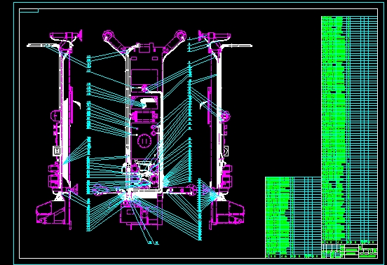Screen dimensions: 387x265
Task: Pick the round magenta part on the left view
Action: pyautogui.click(x=56, y=116)
